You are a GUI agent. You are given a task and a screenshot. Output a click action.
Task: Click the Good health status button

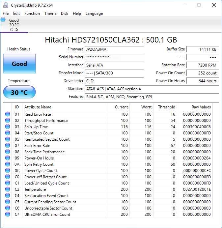click(19, 64)
